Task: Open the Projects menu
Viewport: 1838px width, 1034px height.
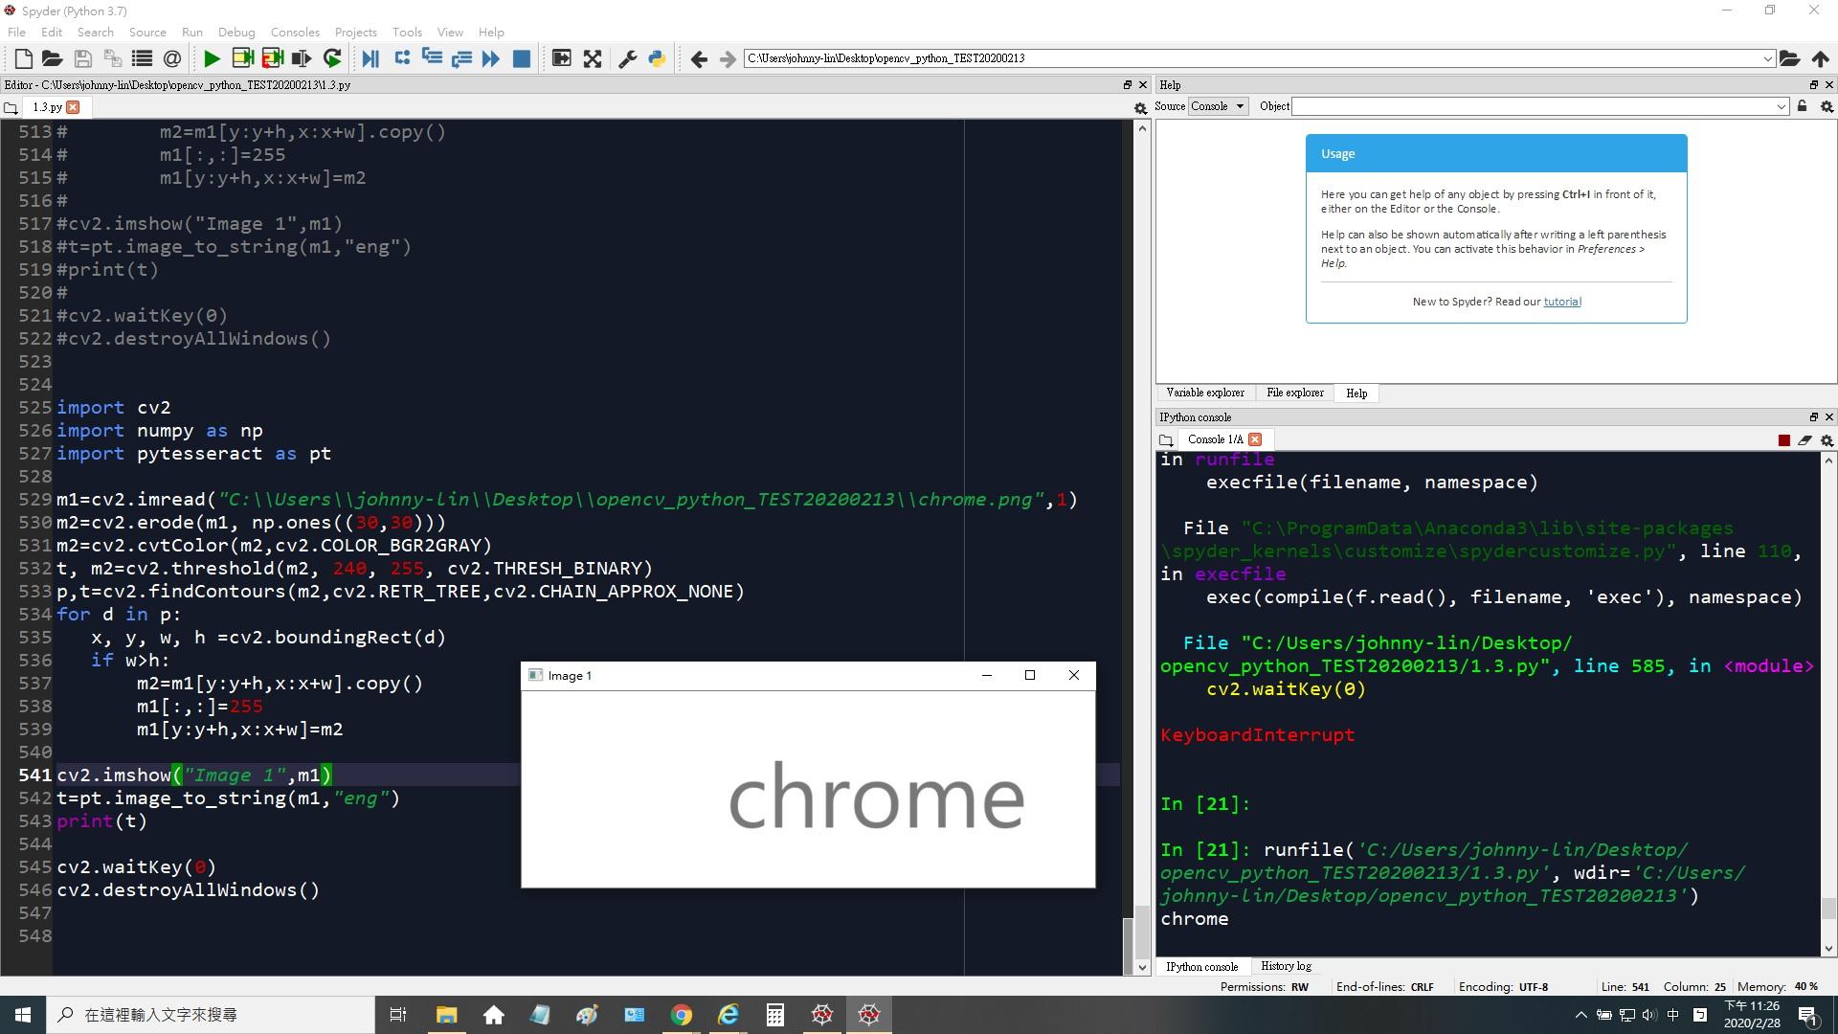Action: point(355,32)
